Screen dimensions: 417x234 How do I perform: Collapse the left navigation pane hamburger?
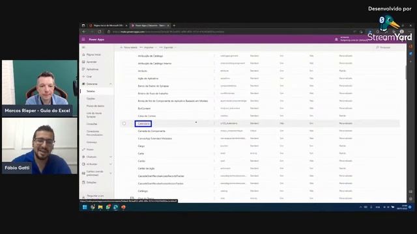point(83,47)
